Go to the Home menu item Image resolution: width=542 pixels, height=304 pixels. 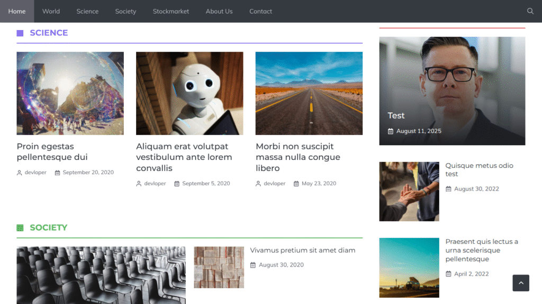(17, 11)
